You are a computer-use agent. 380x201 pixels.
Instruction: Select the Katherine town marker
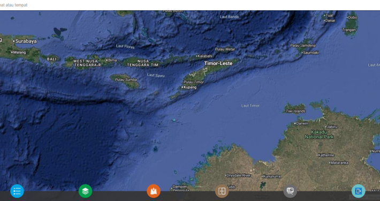317,155
